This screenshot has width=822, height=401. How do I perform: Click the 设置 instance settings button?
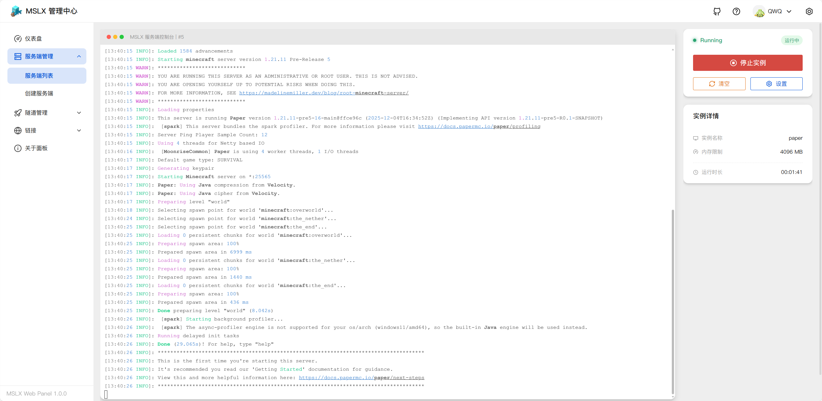pos(776,84)
